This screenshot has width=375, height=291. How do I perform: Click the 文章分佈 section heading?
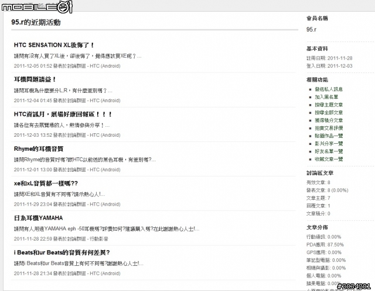click(317, 227)
